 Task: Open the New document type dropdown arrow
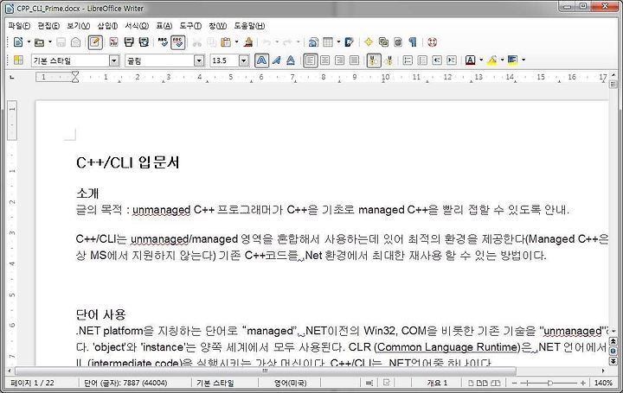pos(29,42)
